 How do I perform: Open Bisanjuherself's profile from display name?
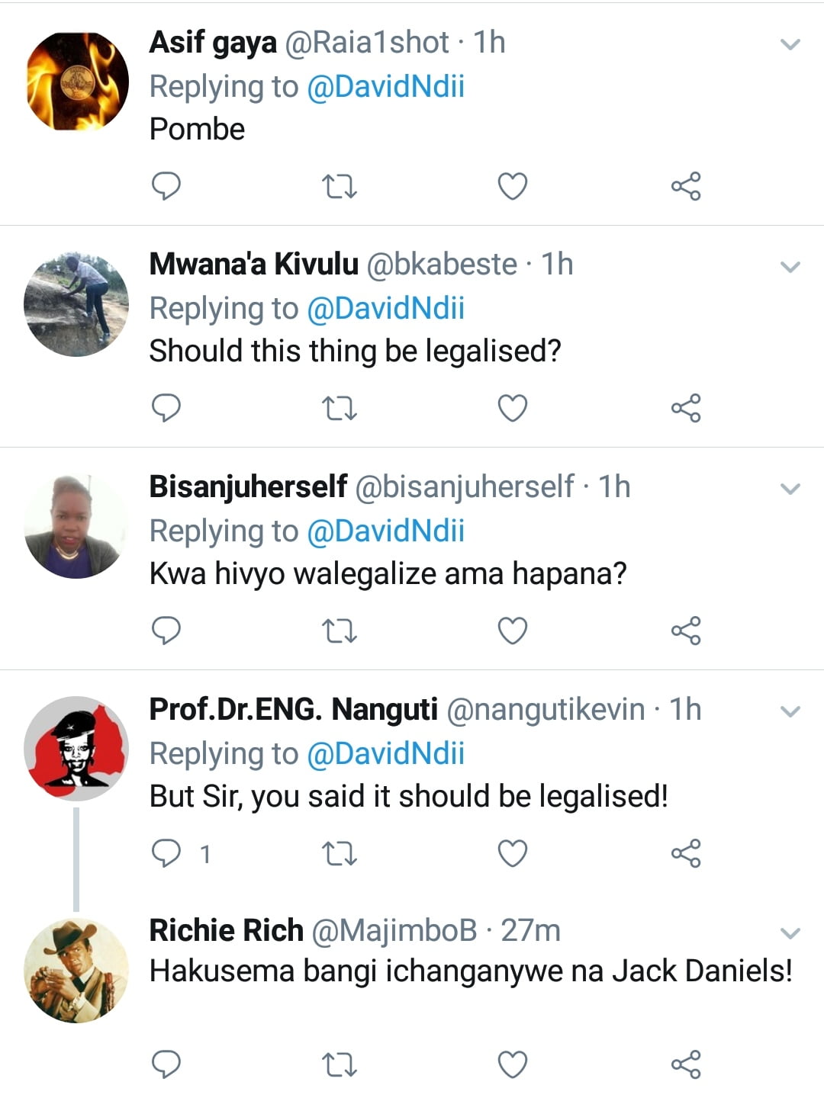(248, 486)
